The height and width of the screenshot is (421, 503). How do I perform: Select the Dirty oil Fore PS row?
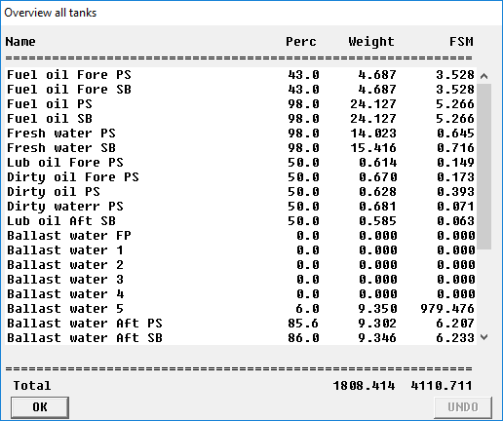point(241,177)
